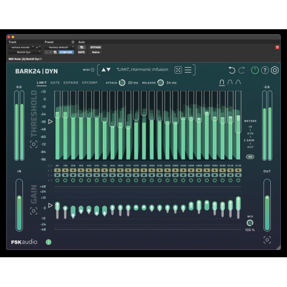Click the randomize dice icon
Screen dimensions: 287x287
(x=178, y=70)
